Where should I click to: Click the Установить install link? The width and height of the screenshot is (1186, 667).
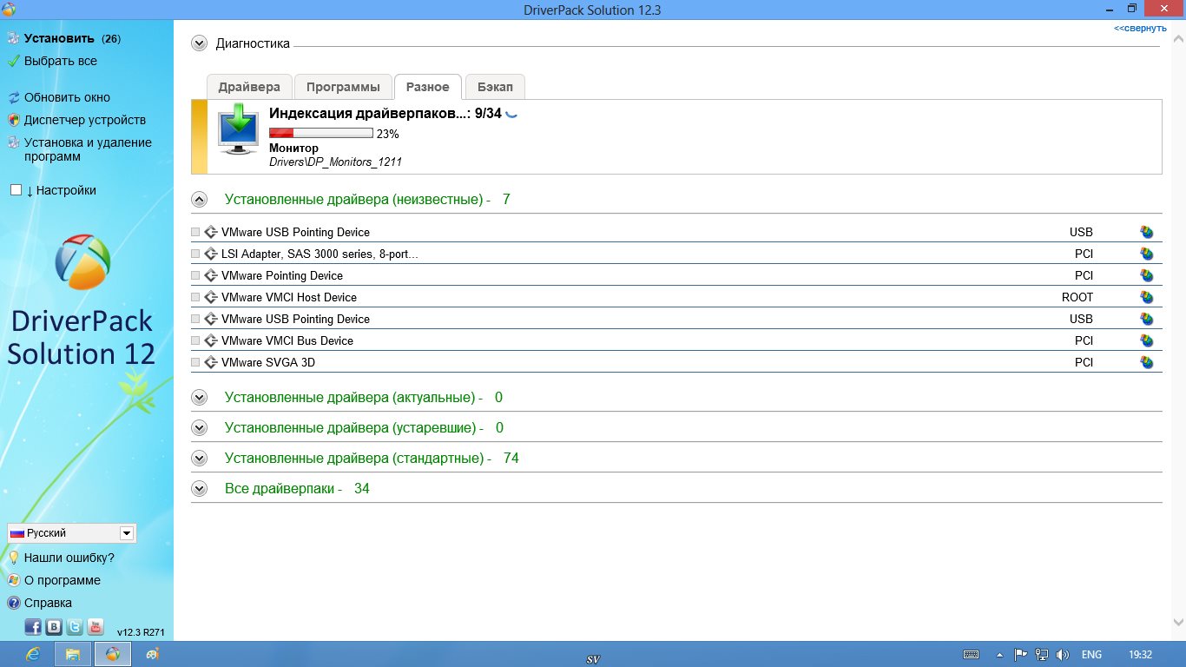tap(58, 38)
